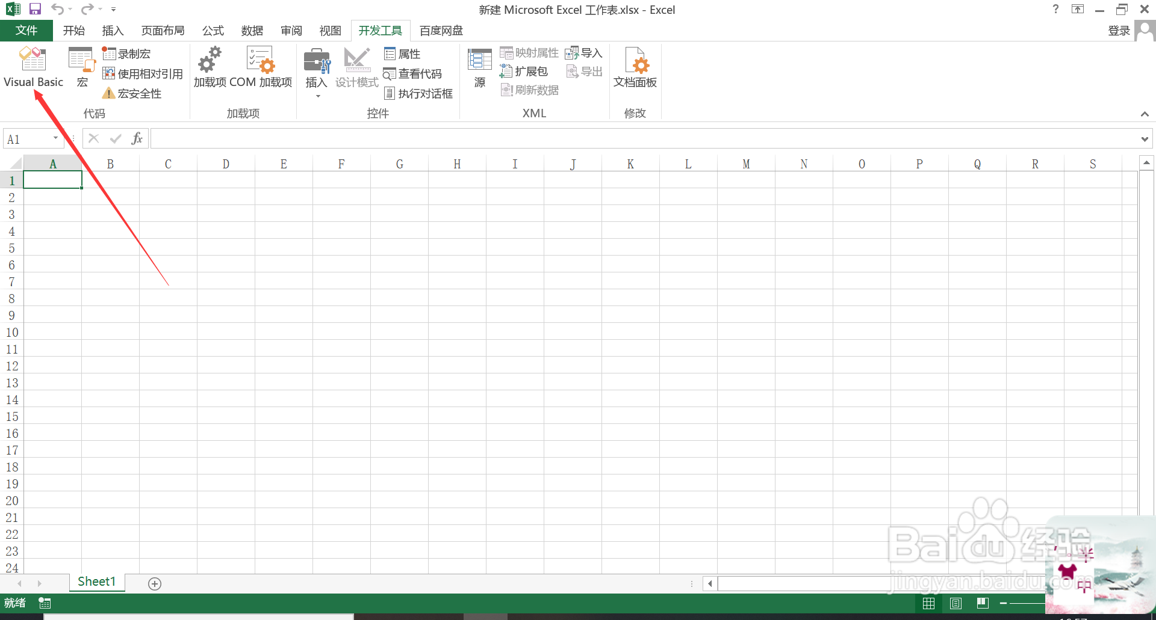The height and width of the screenshot is (620, 1156).
Task: Undo the last action
Action: tap(58, 9)
